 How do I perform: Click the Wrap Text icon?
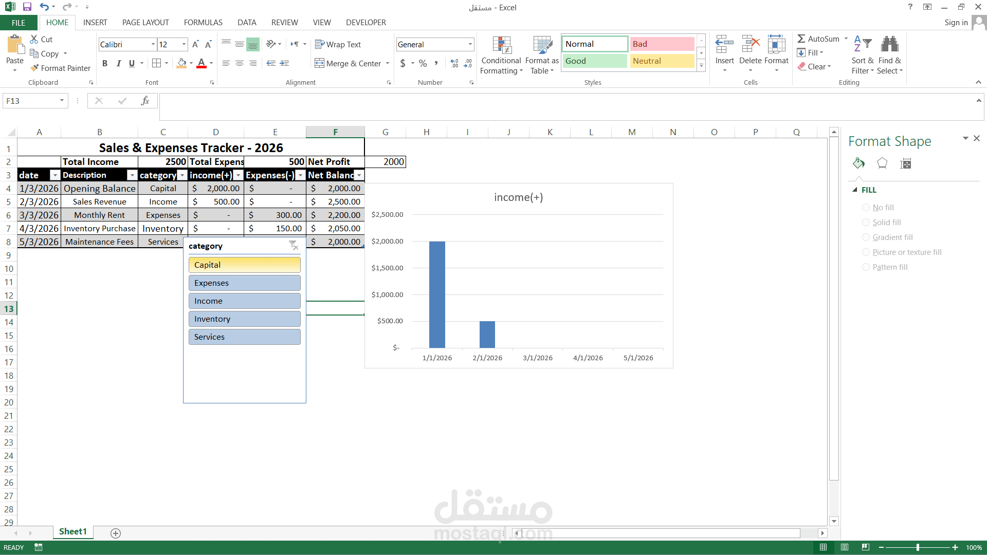tap(320, 44)
